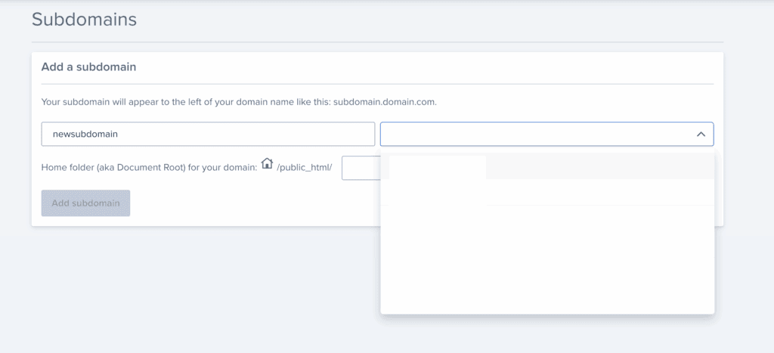This screenshot has height=353, width=774.
Task: Collapse the domain dropdown using the chevron arrow
Action: click(701, 135)
